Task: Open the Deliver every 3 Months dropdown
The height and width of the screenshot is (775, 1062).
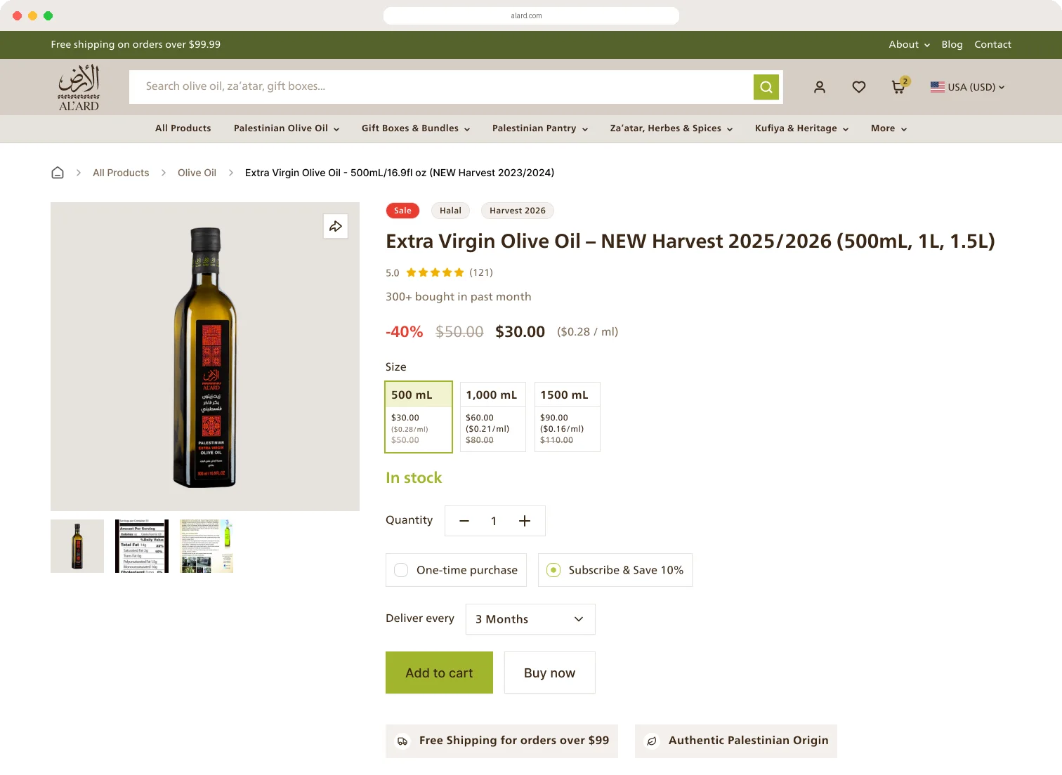Action: click(530, 619)
